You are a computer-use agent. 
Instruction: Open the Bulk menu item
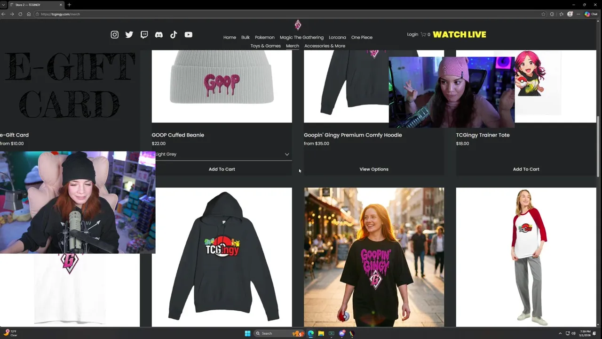(x=246, y=37)
